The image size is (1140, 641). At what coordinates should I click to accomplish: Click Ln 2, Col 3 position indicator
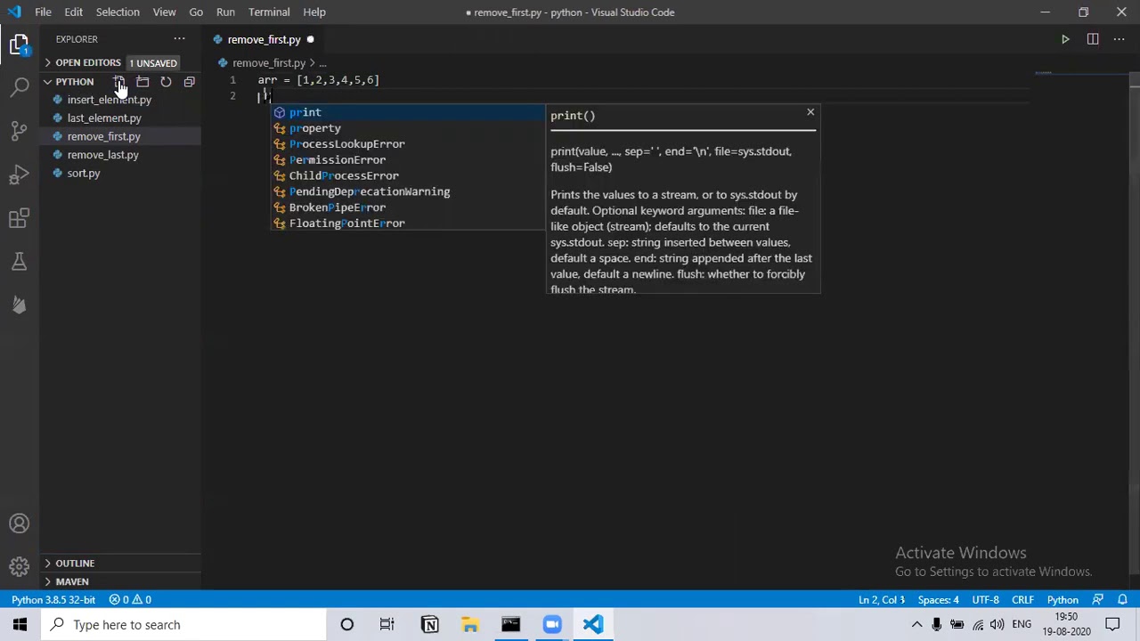pos(882,600)
